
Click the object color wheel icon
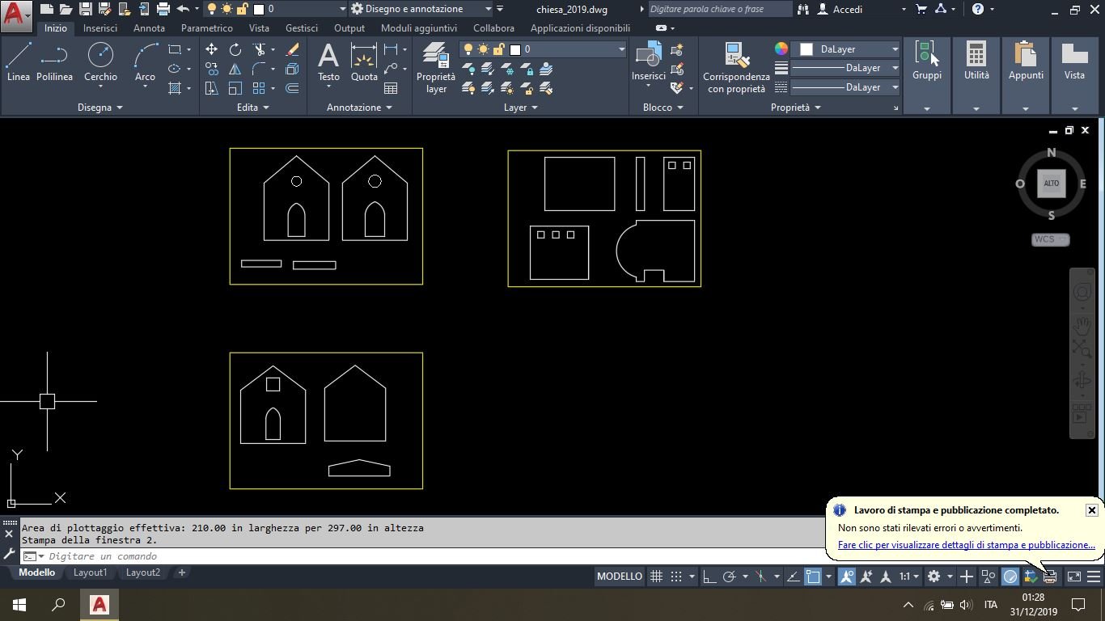[x=781, y=49]
